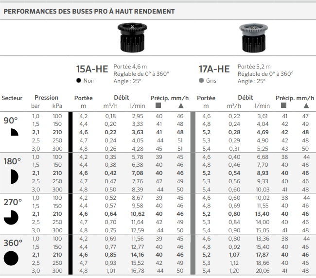This screenshot has width=316, height=278.
Task: Click the first Débit column header
Action: (x=122, y=98)
